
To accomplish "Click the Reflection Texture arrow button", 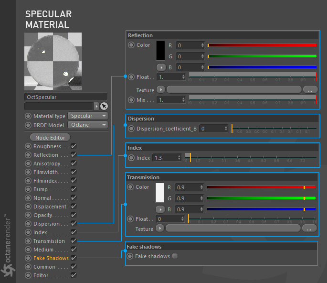I will 161,89.
